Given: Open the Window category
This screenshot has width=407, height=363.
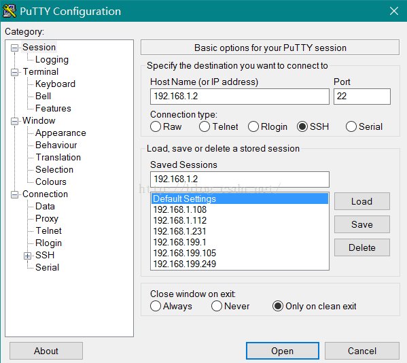Looking at the screenshot, I should pos(39,120).
